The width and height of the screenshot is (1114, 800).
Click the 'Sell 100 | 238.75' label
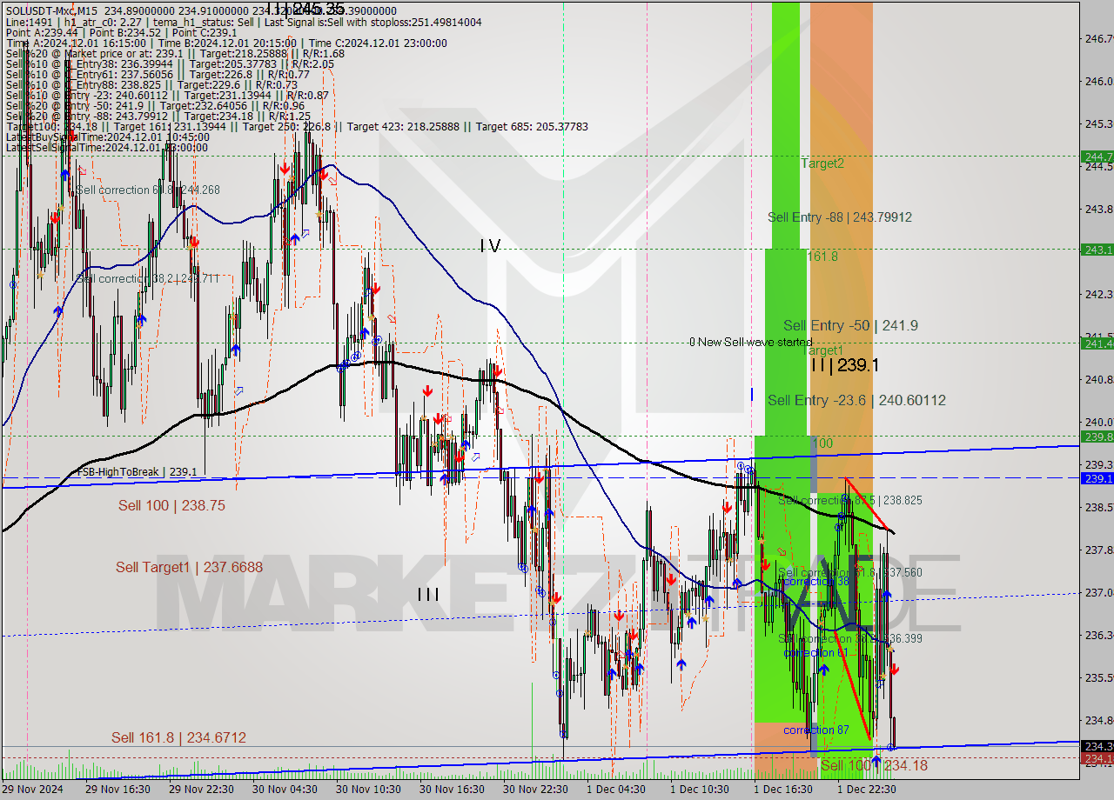pyautogui.click(x=172, y=505)
